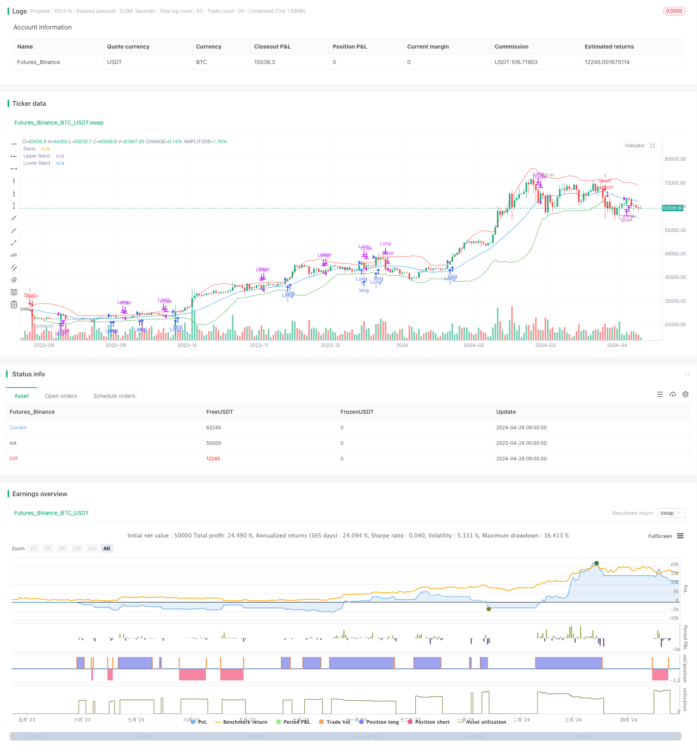Switch to the Schedule orders tab
This screenshot has height=752, width=697.
point(114,396)
